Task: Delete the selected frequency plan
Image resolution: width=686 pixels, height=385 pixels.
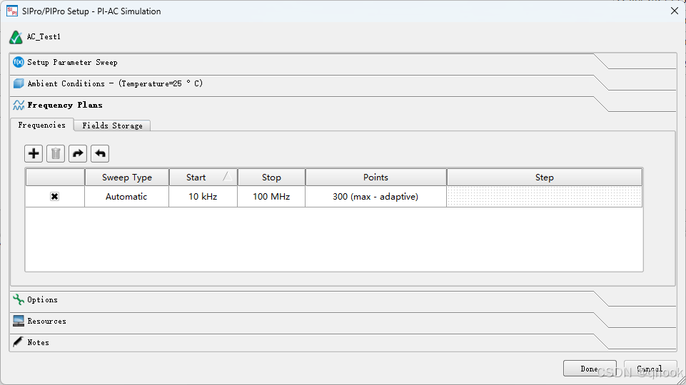Action: click(x=56, y=153)
